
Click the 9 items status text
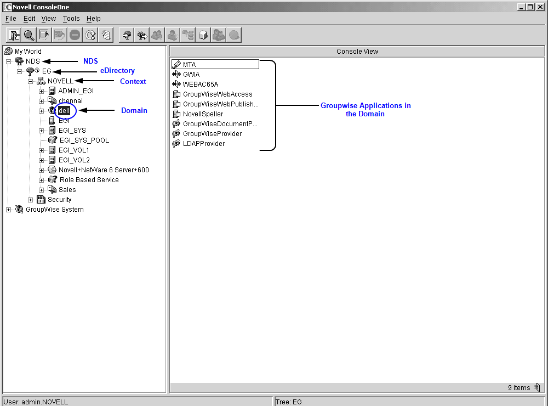coord(519,387)
